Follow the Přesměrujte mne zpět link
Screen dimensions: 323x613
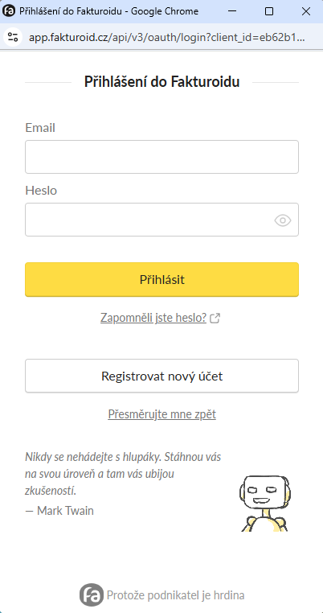point(161,414)
